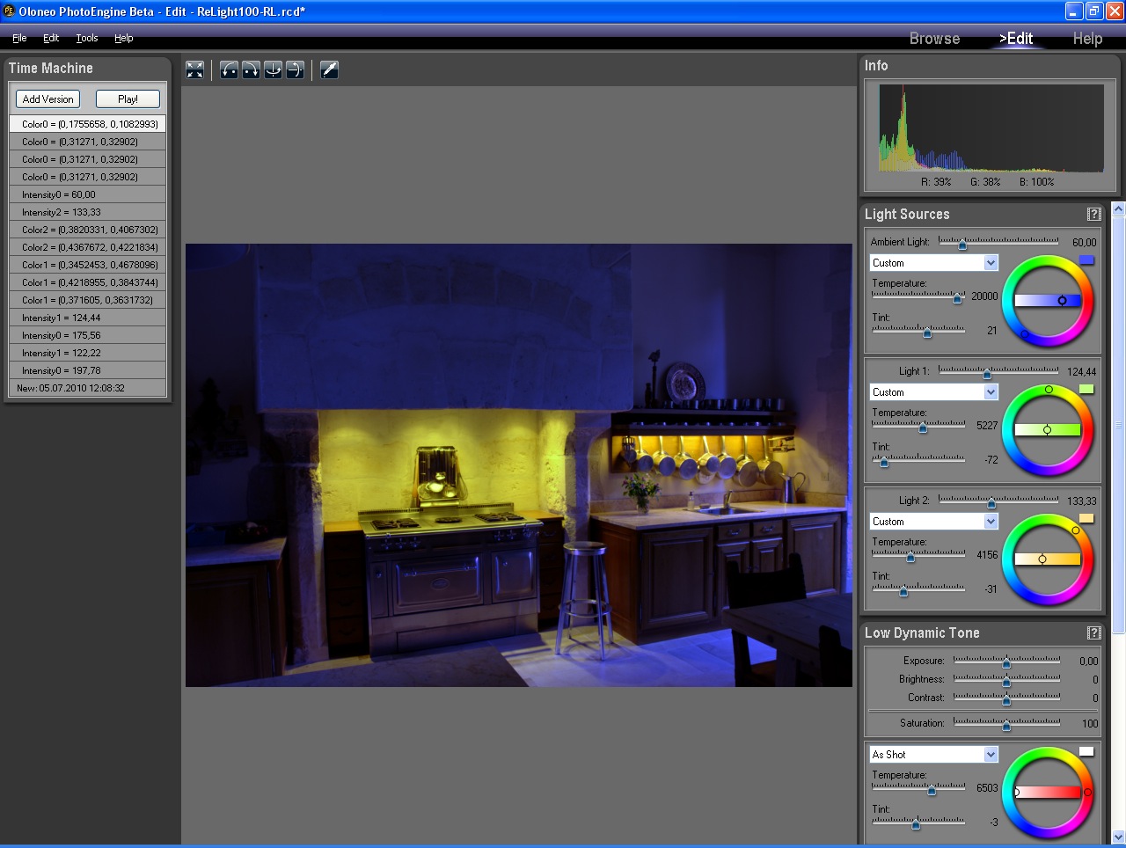Expand the Light 1 Custom dropdown
This screenshot has width=1126, height=848.
click(991, 392)
